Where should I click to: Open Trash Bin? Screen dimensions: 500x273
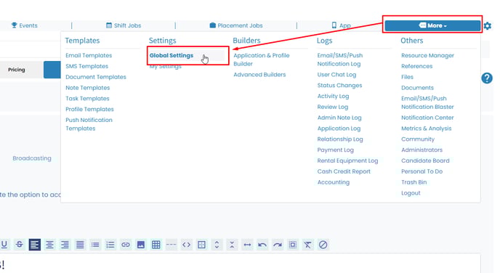(x=414, y=182)
